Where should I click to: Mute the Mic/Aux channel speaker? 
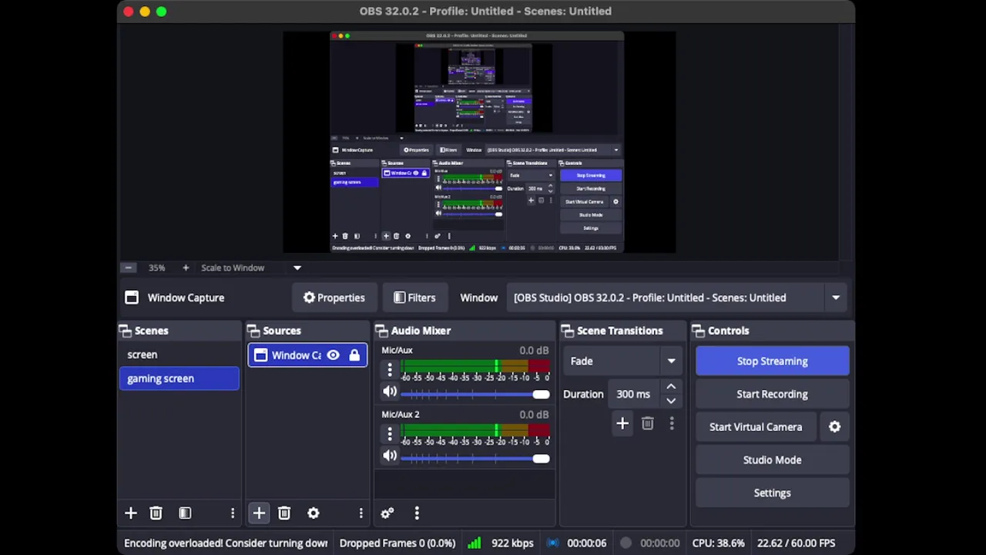click(x=390, y=392)
